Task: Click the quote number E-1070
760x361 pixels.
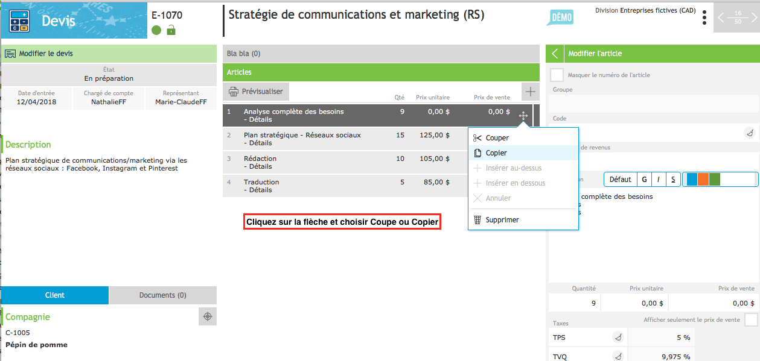Action: [167, 15]
